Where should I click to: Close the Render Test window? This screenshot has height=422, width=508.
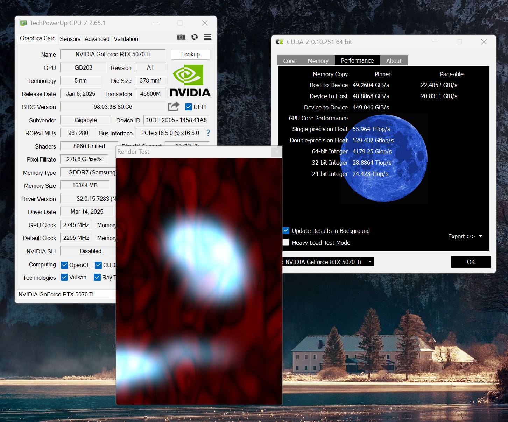(x=277, y=152)
